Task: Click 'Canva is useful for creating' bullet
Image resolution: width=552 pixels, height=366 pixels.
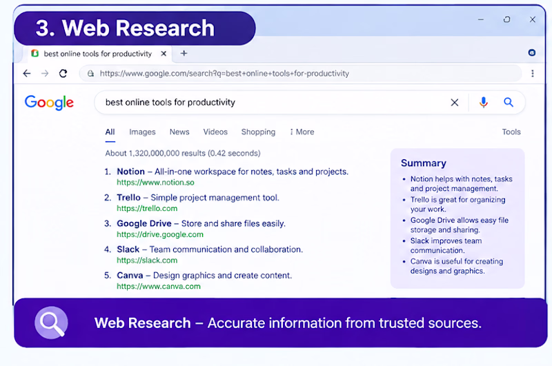Action: [457, 266]
